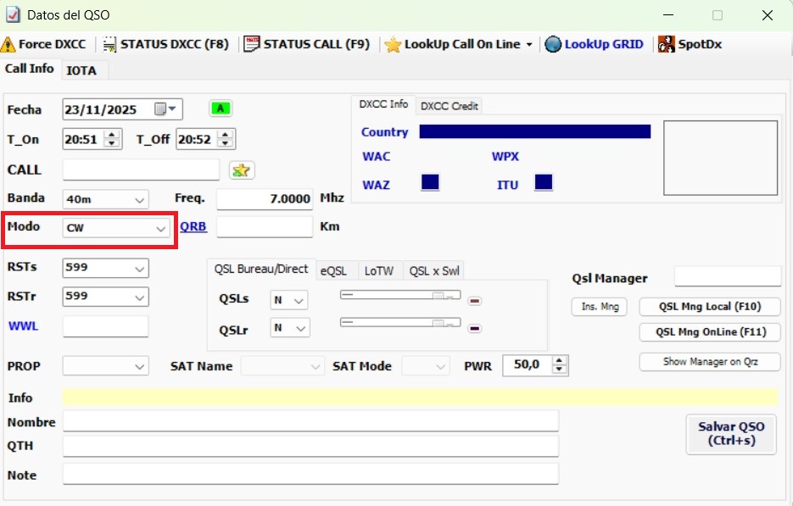793x506 pixels.
Task: Open STATUS CALL (F9) from toolbar
Action: (x=308, y=44)
